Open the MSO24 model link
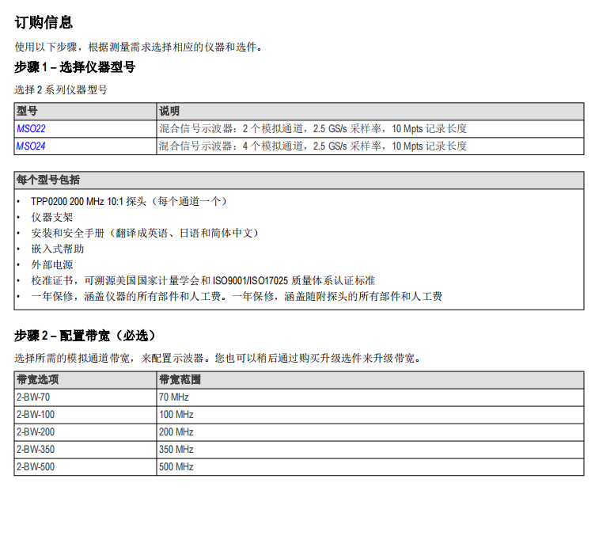Image resolution: width=595 pixels, height=555 pixels. pyautogui.click(x=31, y=146)
